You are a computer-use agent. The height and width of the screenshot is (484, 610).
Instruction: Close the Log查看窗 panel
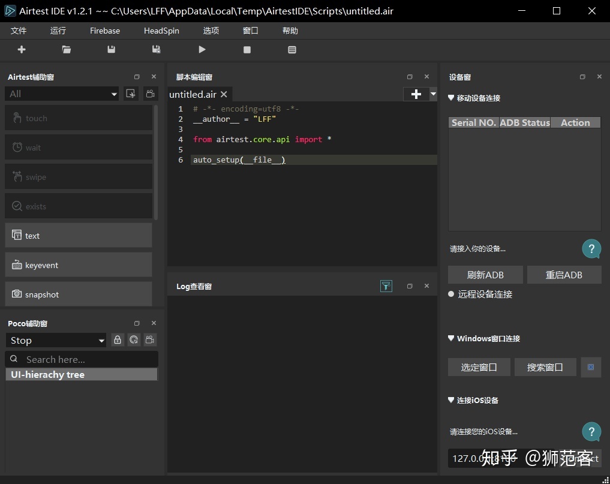(x=427, y=286)
